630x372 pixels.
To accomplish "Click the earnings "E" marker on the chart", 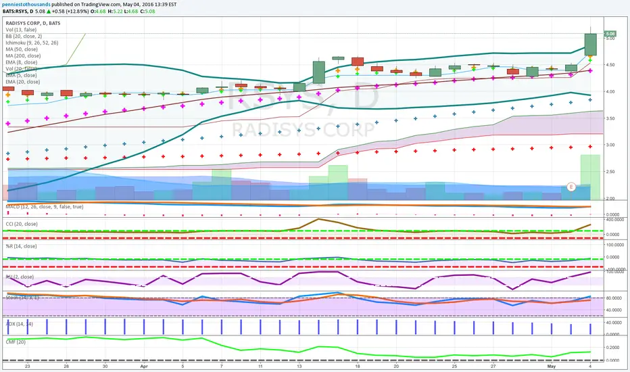I will tap(571, 187).
